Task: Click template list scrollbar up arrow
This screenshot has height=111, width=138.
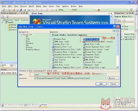Action: pyautogui.click(x=118, y=35)
